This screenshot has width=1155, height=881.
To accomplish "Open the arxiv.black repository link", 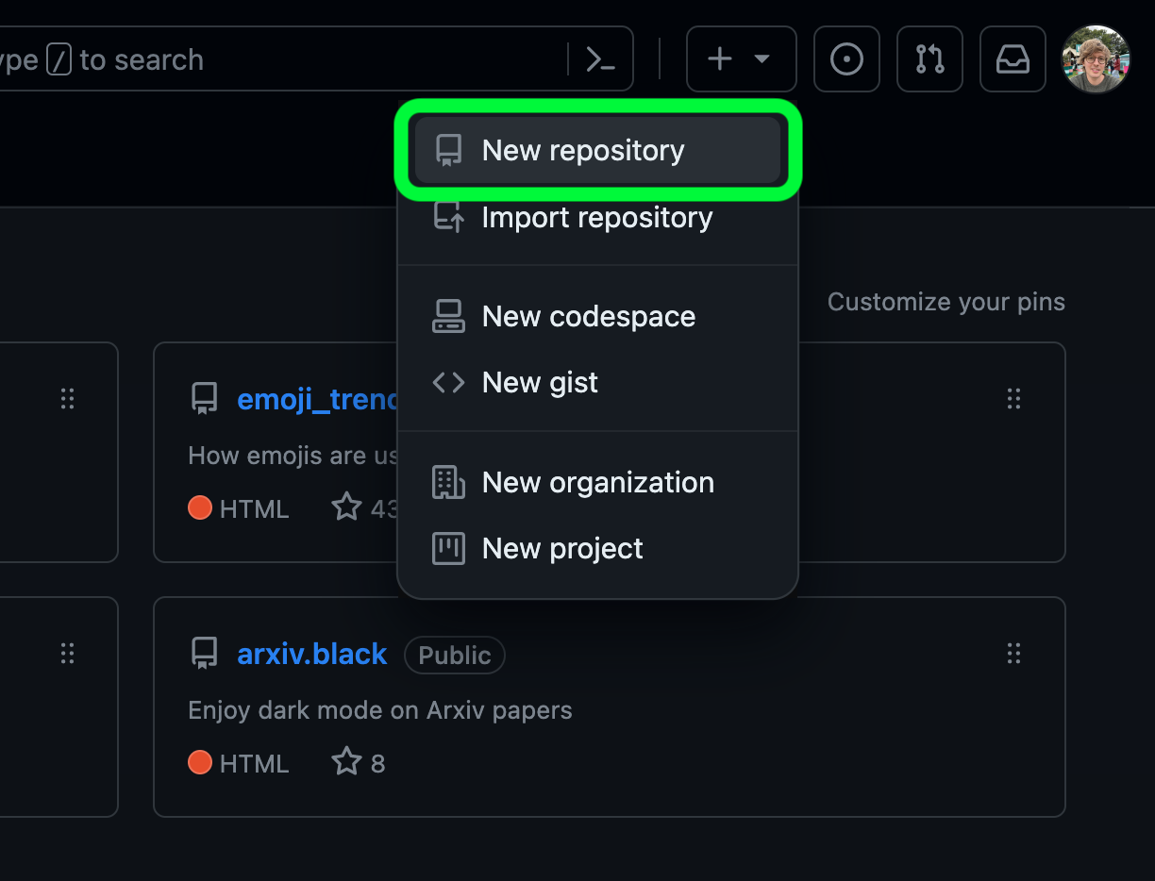I will (311, 654).
